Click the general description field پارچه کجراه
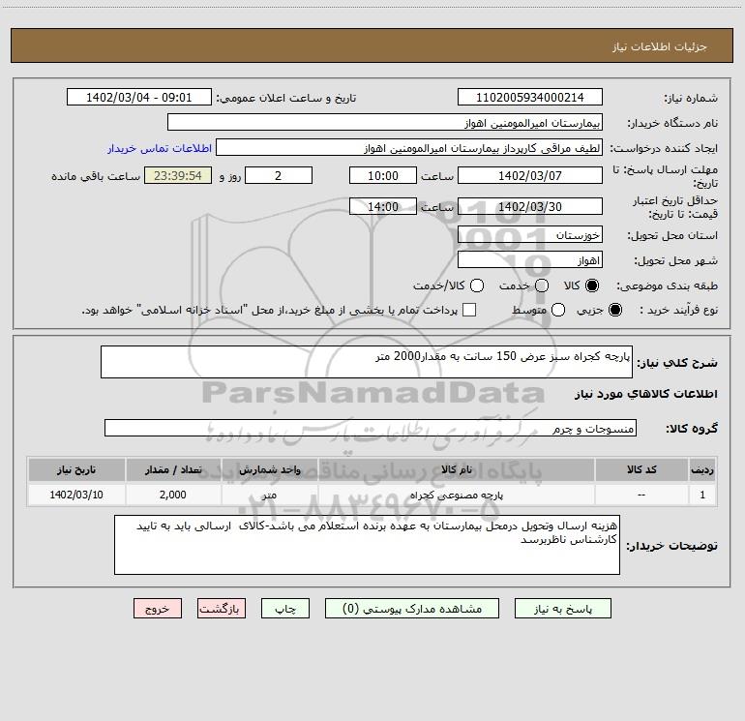The height and width of the screenshot is (721, 745). pos(367,362)
